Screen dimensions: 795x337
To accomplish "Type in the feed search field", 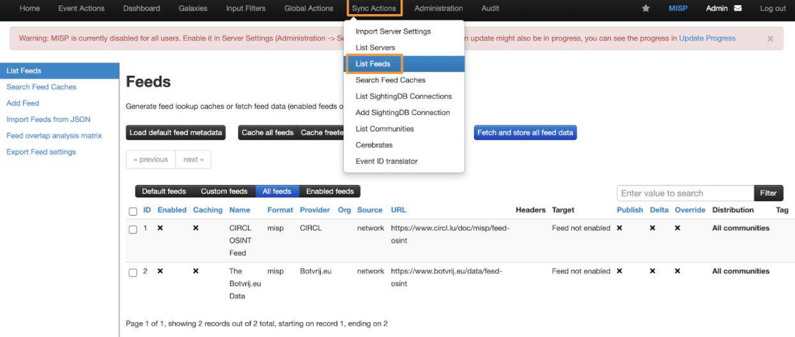I will [685, 193].
